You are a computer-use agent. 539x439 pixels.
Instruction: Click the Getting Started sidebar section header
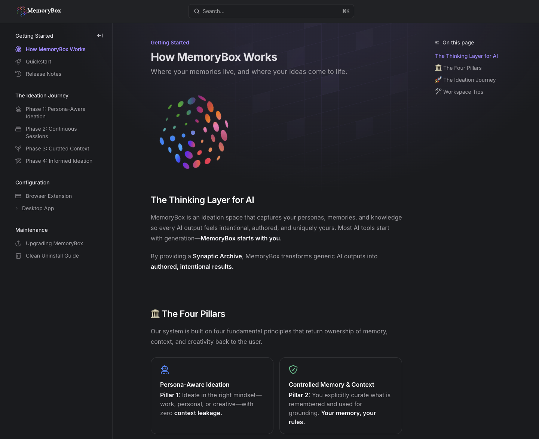pyautogui.click(x=34, y=36)
